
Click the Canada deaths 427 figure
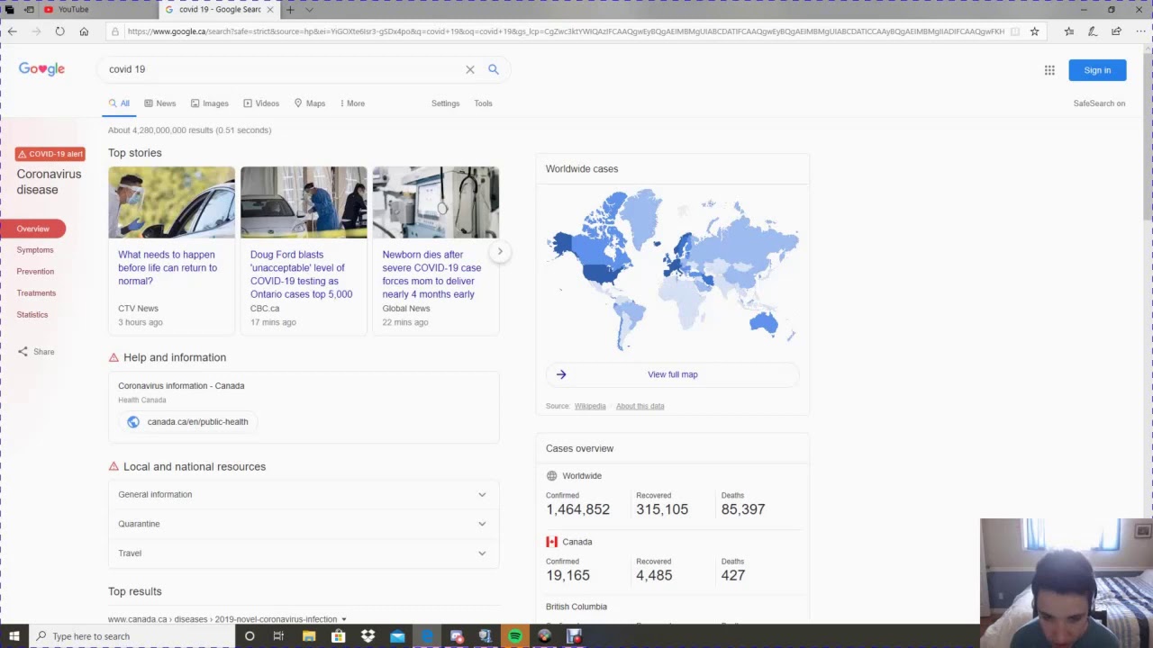tap(732, 575)
